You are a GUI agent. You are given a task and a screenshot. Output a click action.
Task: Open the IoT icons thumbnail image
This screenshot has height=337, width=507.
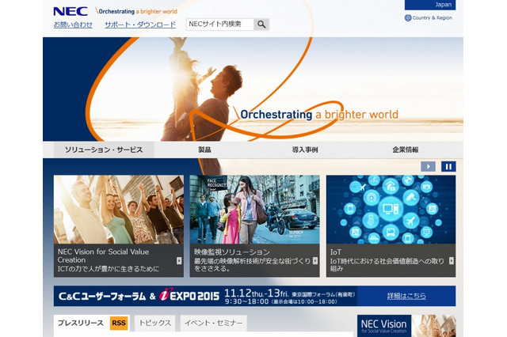coord(391,210)
